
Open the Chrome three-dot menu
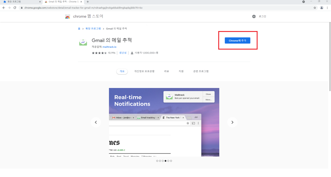click(x=327, y=8)
